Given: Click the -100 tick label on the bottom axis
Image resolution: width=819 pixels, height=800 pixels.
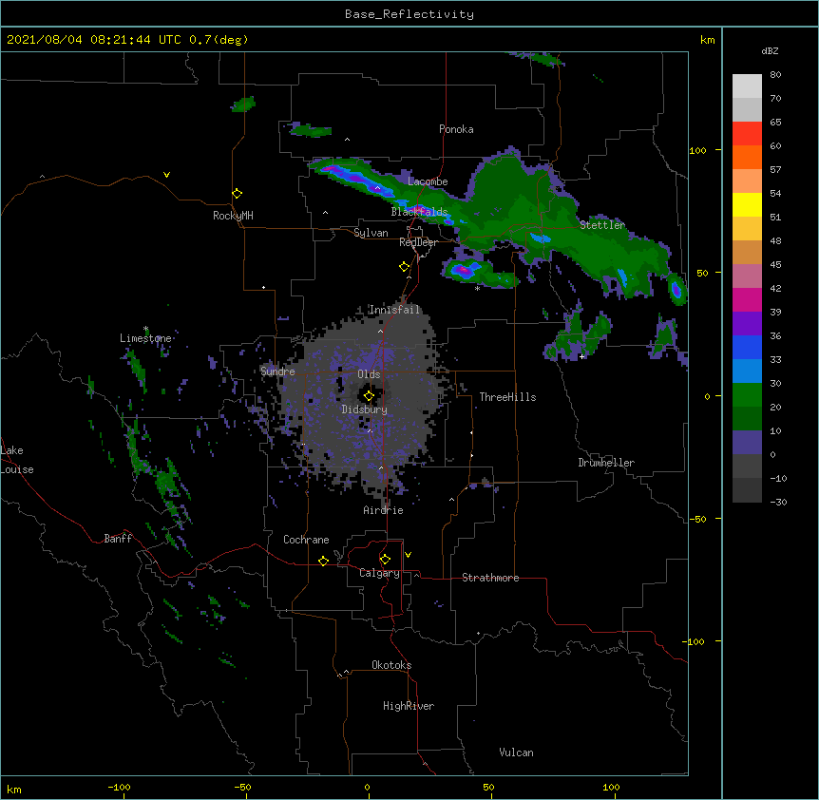Looking at the screenshot, I should pyautogui.click(x=120, y=787).
